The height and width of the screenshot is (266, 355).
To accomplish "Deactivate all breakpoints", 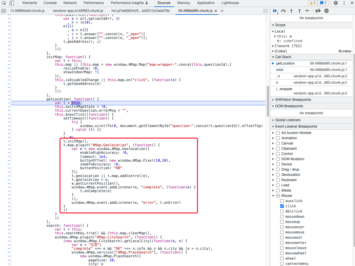I will coord(318,11).
